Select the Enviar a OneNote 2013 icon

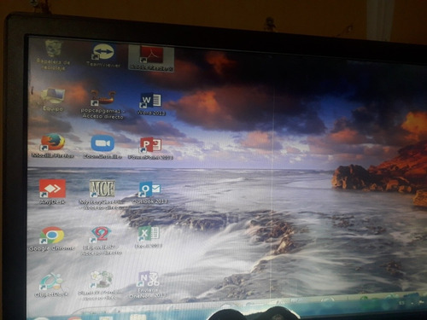pyautogui.click(x=148, y=285)
